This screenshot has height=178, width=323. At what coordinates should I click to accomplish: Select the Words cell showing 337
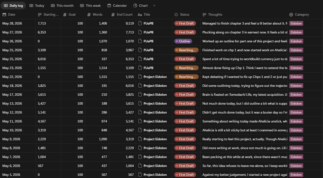click(x=97, y=59)
